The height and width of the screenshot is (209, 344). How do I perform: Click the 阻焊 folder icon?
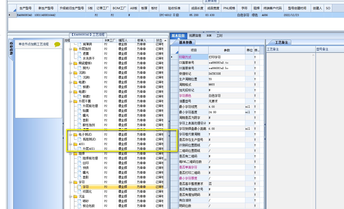click(x=75, y=154)
